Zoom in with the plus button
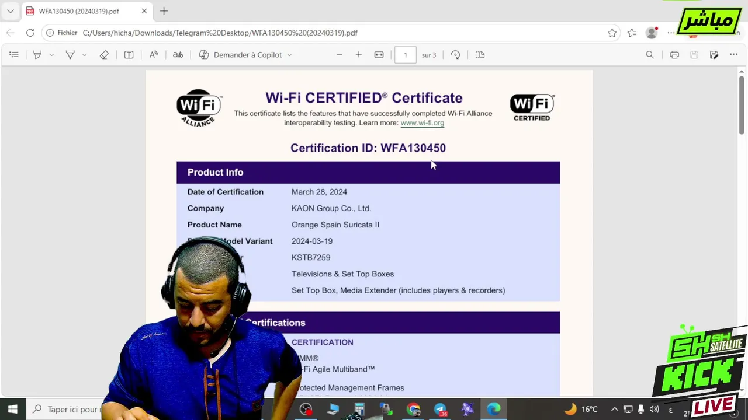The height and width of the screenshot is (420, 748). [x=359, y=55]
